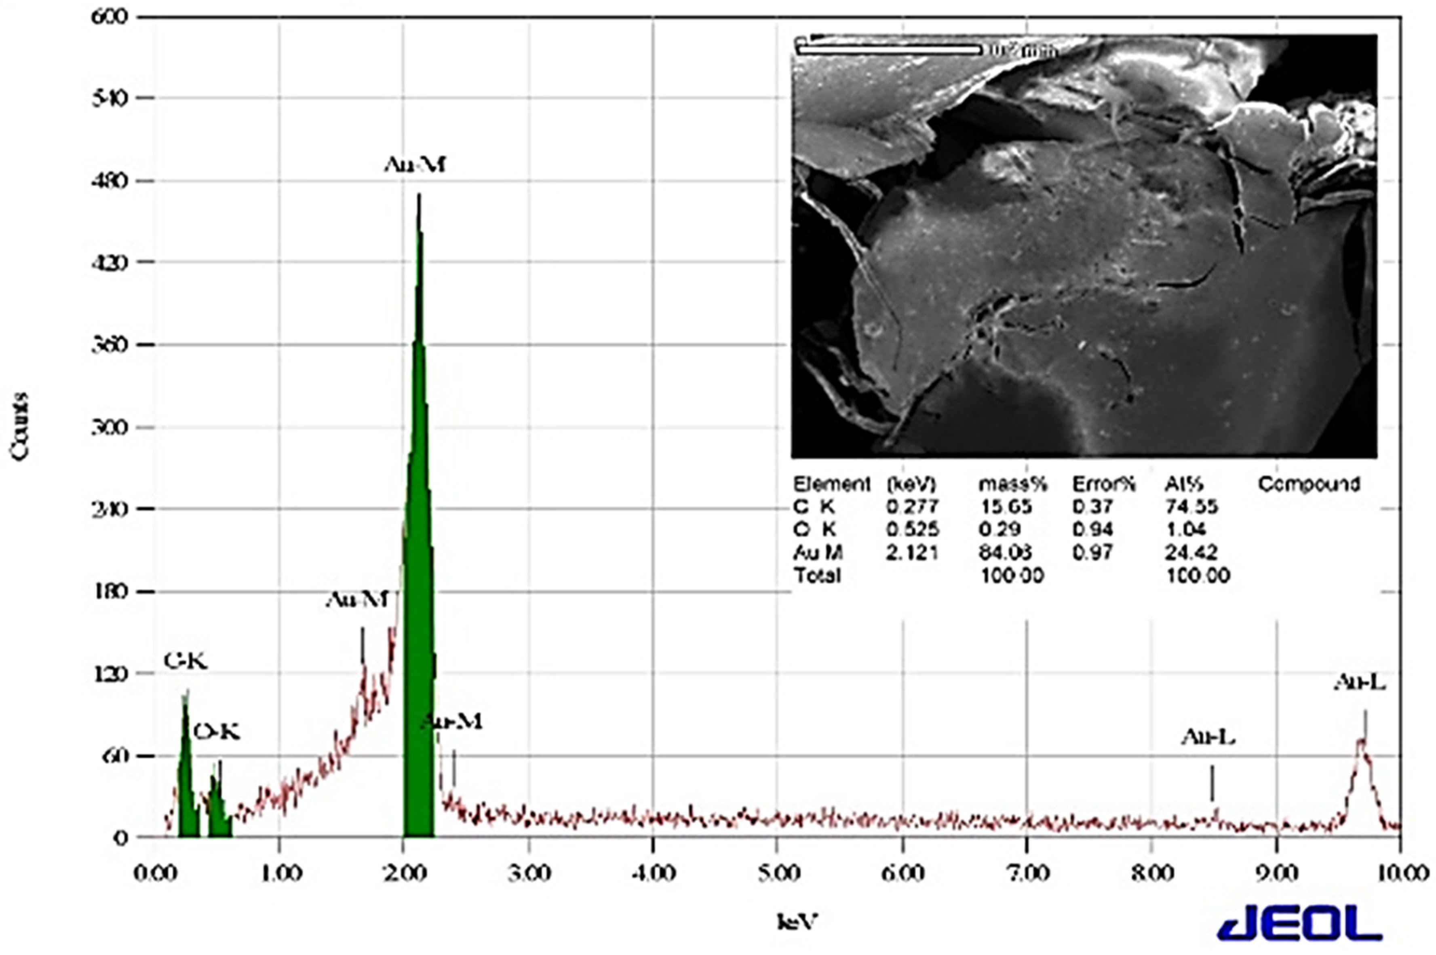Image resolution: width=1436 pixels, height=955 pixels.
Task: Click the 'Total' row label
Action: click(817, 575)
